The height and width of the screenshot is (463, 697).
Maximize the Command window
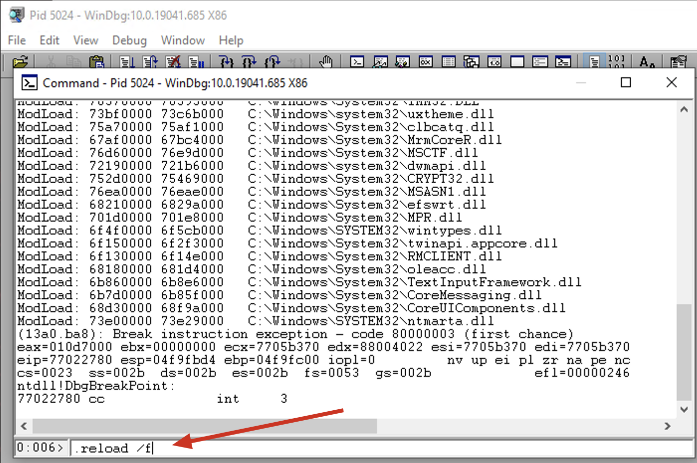point(626,83)
